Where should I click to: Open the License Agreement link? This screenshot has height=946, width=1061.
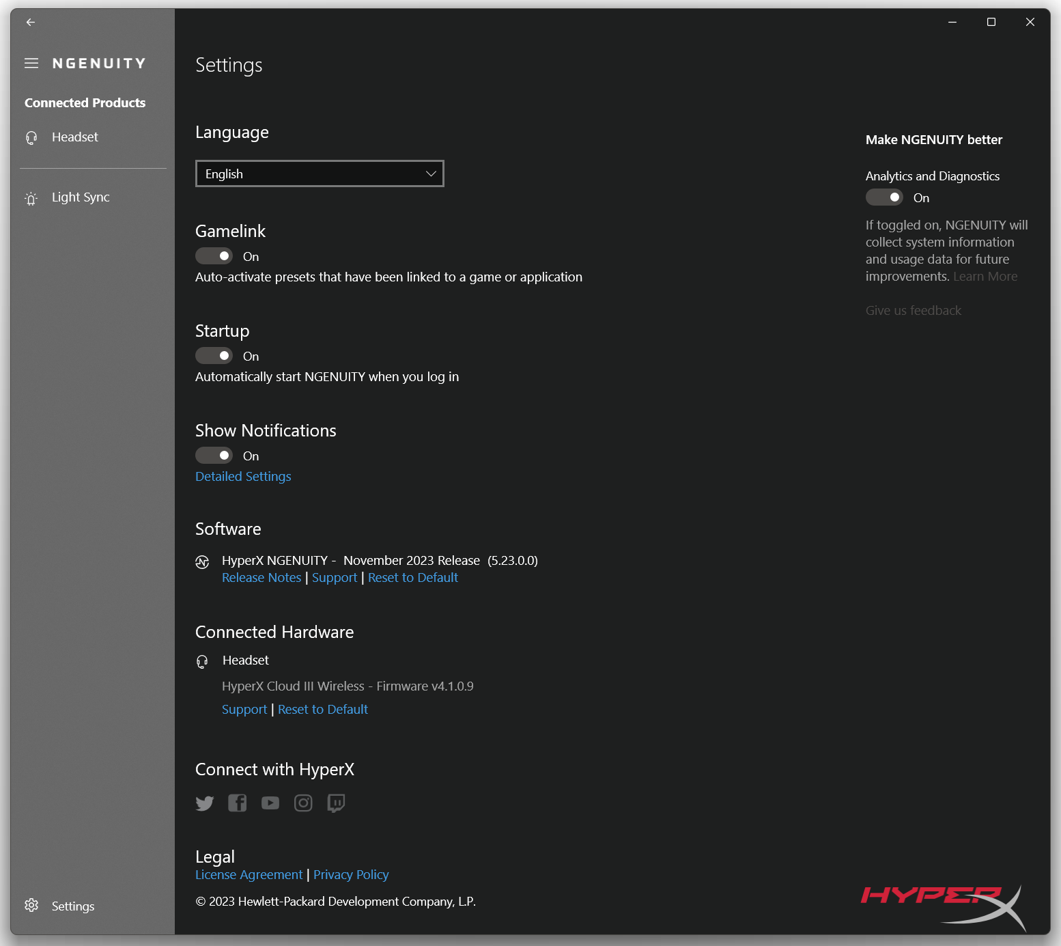tap(249, 874)
